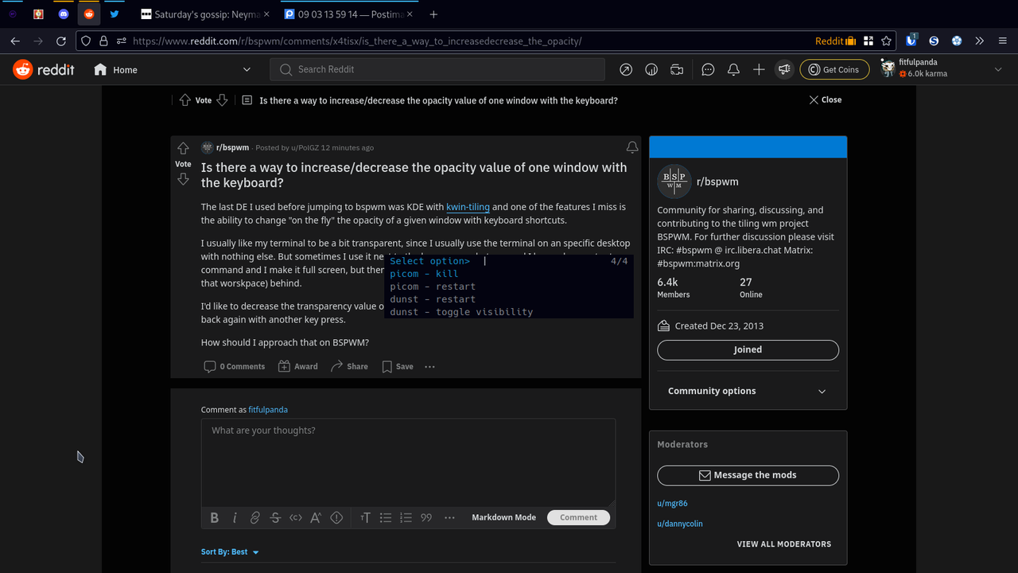Show more formatting options in editor

(x=449, y=517)
